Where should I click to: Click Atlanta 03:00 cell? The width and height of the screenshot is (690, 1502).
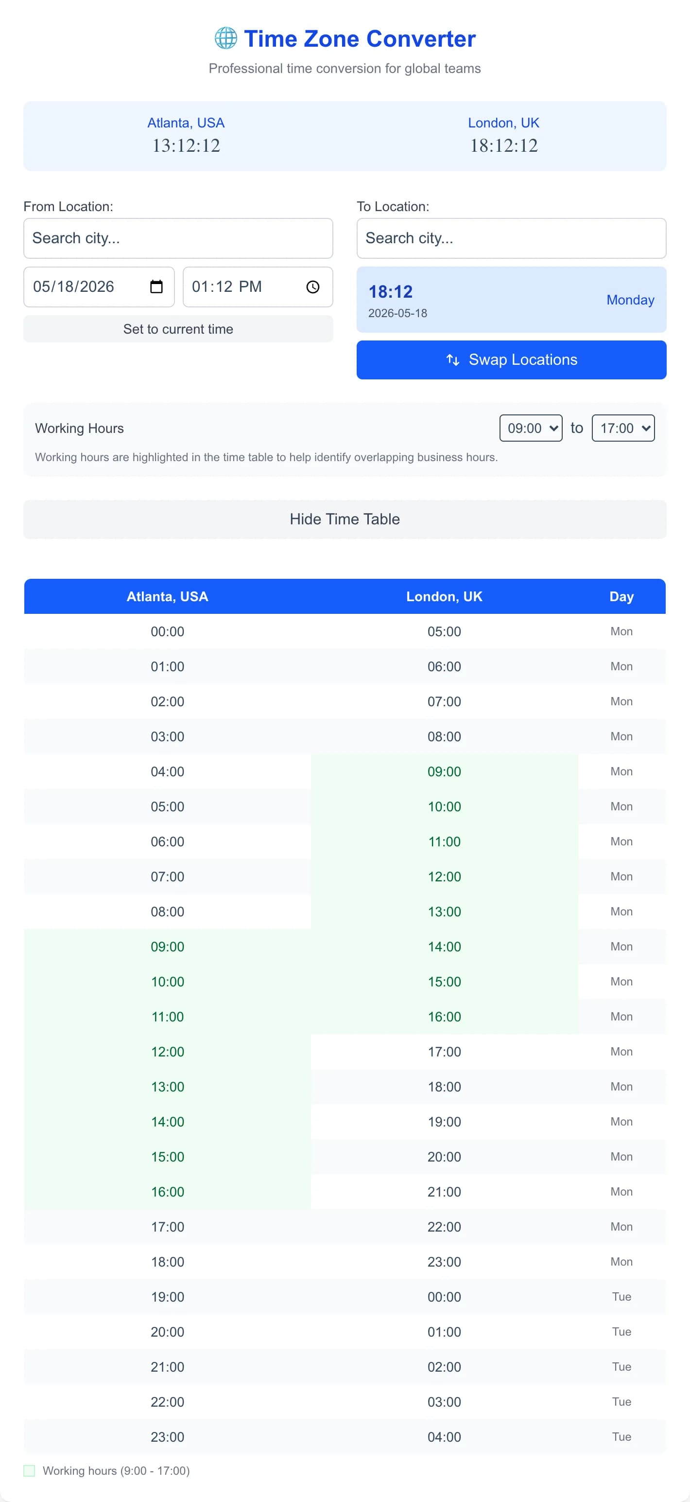click(167, 736)
